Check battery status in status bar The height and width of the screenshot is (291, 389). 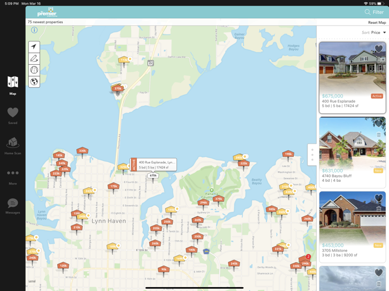pyautogui.click(x=377, y=3)
